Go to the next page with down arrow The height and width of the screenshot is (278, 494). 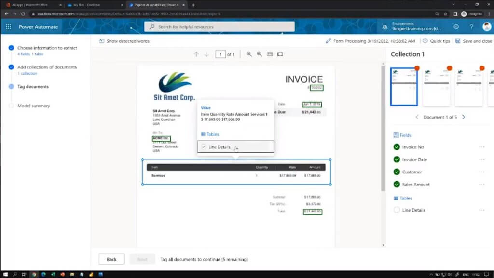coord(206,54)
